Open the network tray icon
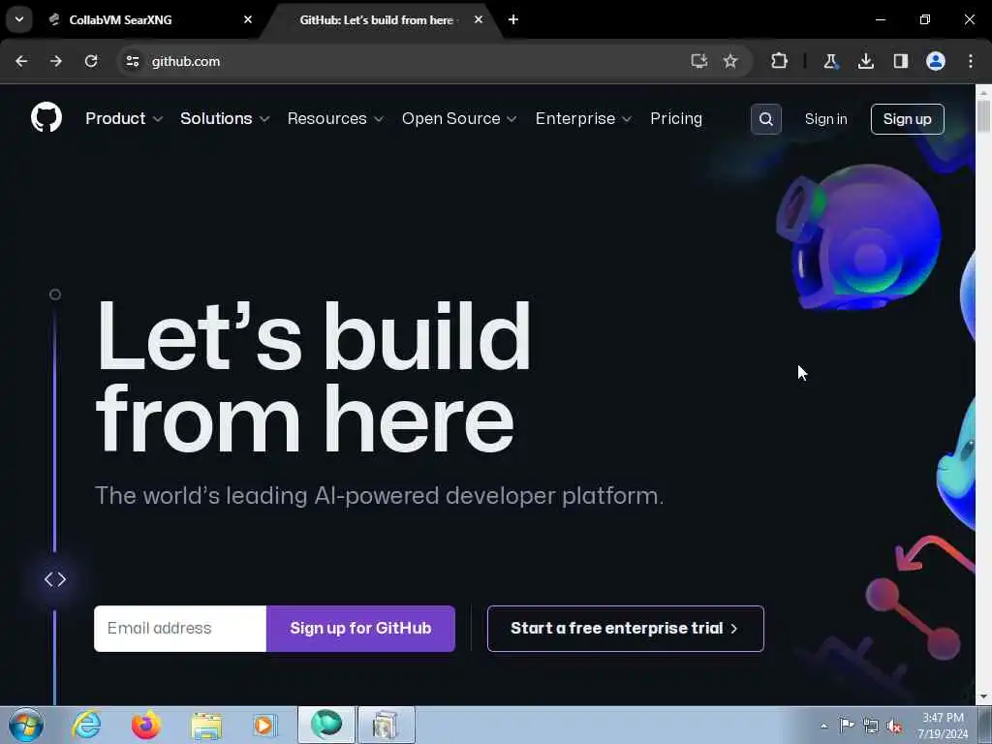Image resolution: width=992 pixels, height=744 pixels. 871,726
